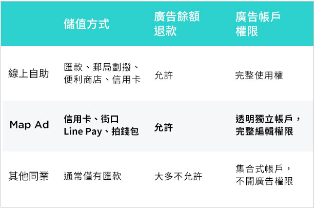The width and height of the screenshot is (315, 208).
Task: Select the 線上自助 row label
Action: point(29,73)
